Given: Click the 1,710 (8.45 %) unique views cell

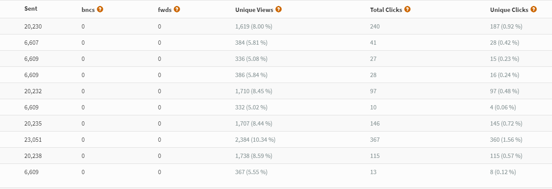Looking at the screenshot, I should point(254,91).
